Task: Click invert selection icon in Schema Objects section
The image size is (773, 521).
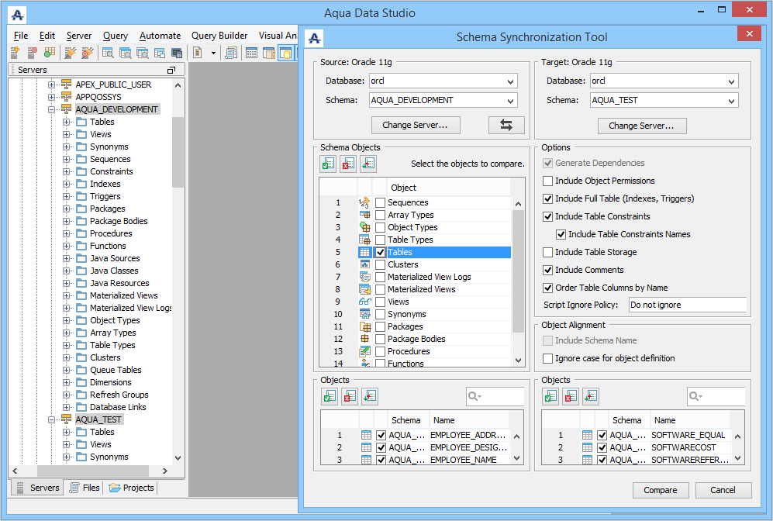Action: [368, 164]
